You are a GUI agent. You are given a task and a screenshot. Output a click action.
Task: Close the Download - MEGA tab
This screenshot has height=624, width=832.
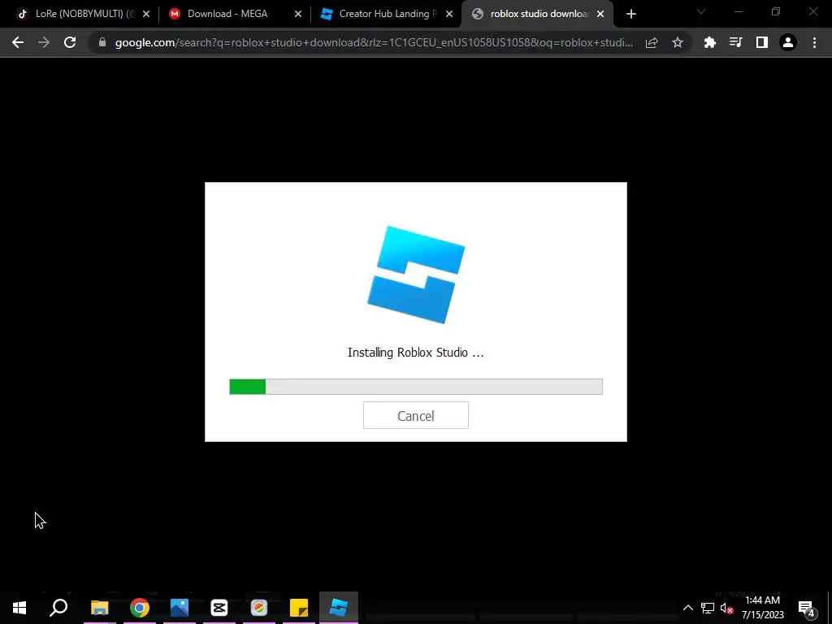(x=297, y=15)
